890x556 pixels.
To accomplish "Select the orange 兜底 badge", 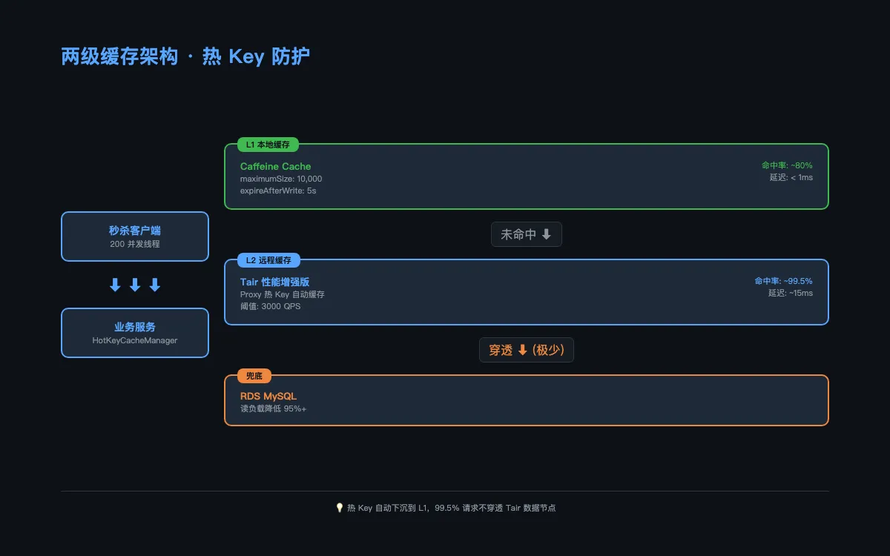I will click(254, 376).
